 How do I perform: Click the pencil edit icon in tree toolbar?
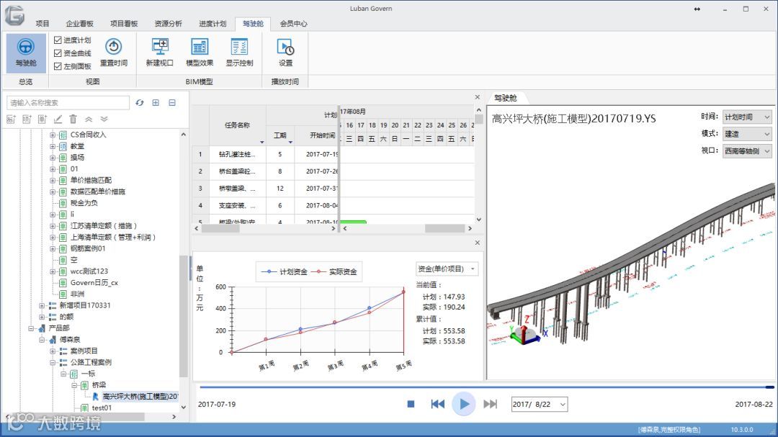point(58,119)
